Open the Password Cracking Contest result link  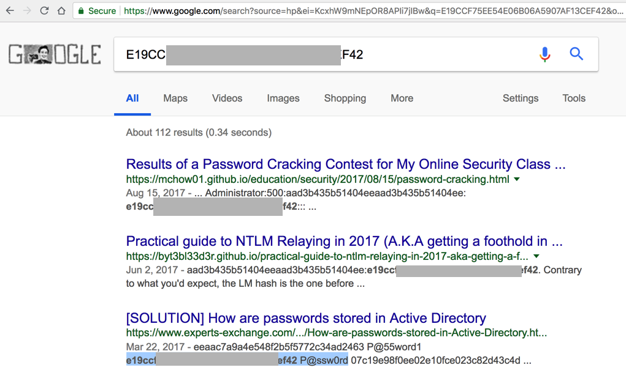(x=345, y=164)
